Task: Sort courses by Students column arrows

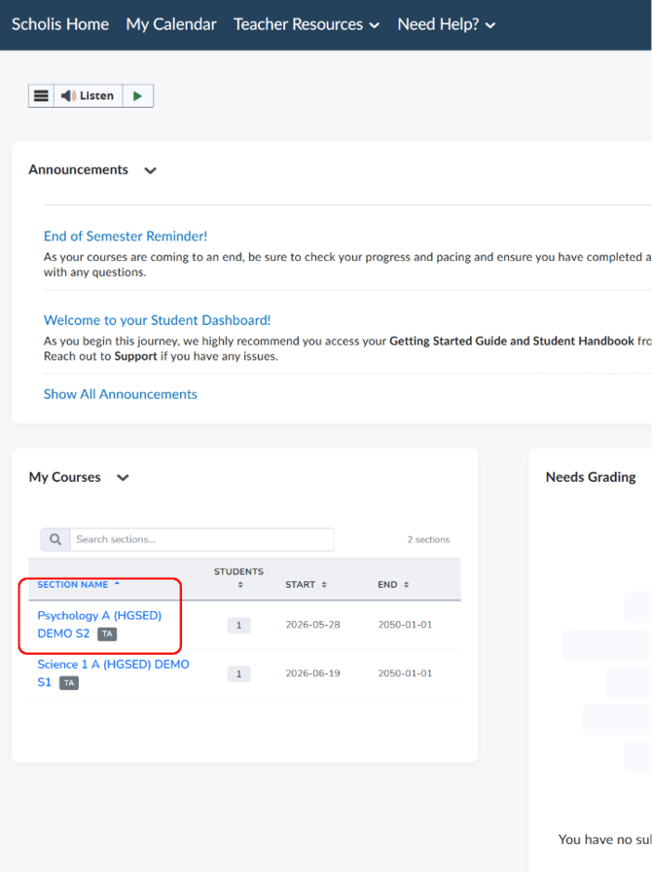Action: tap(240, 585)
